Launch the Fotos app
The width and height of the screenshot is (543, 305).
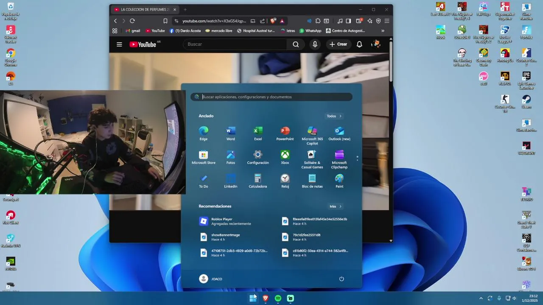[231, 157]
